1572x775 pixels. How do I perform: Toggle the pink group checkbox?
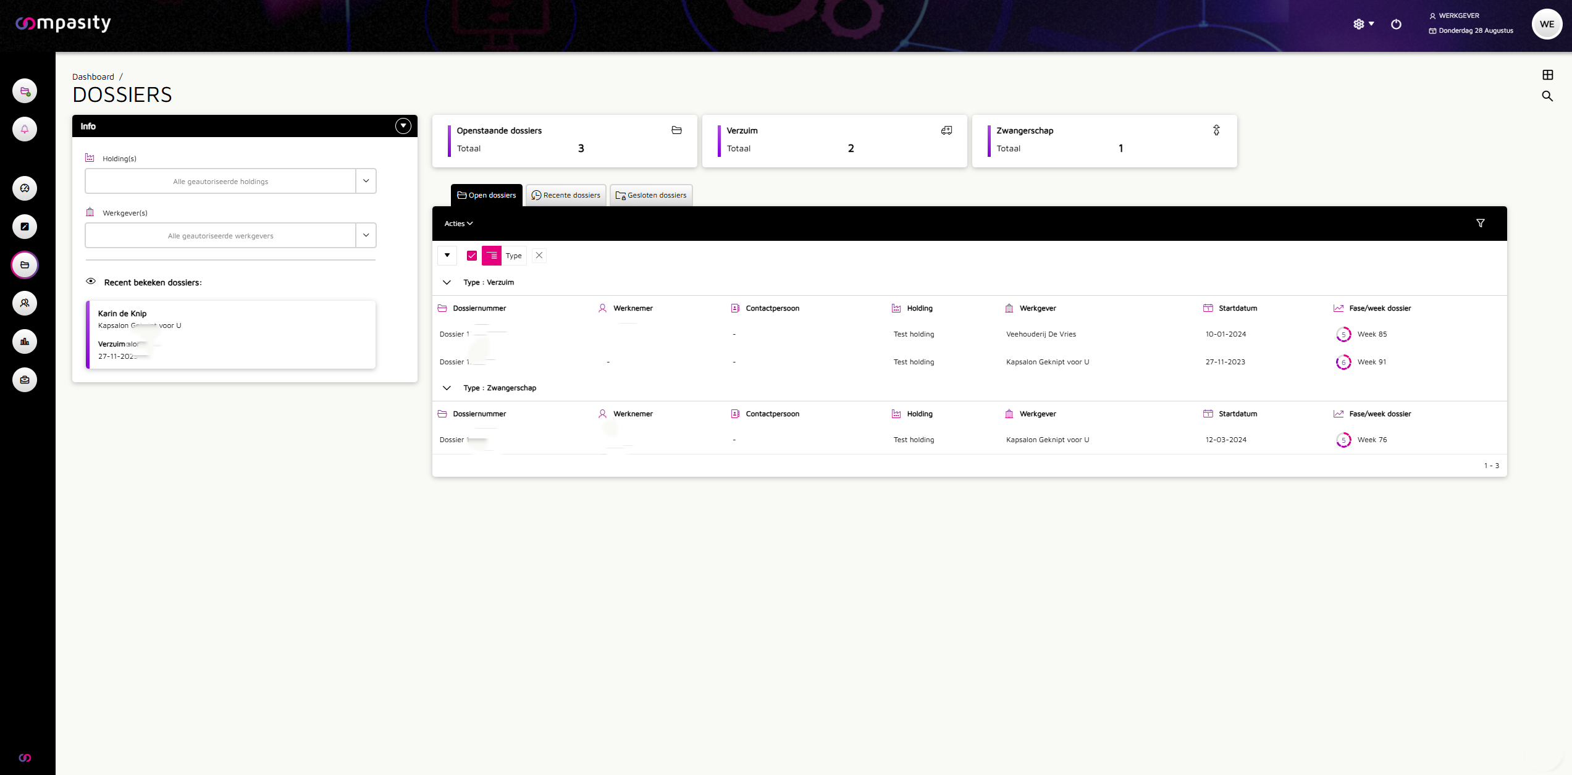(x=472, y=256)
